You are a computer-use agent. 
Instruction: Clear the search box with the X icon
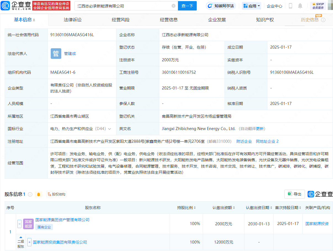[174, 6]
